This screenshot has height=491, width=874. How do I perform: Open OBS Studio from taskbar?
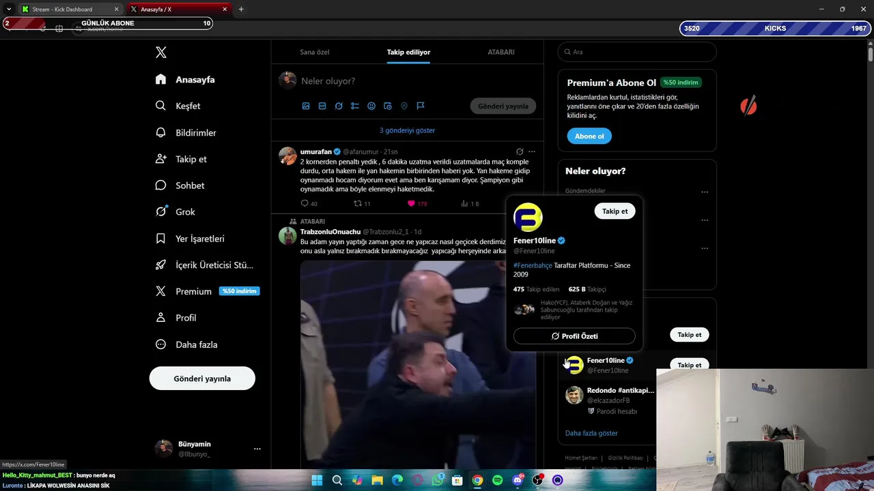[537, 480]
